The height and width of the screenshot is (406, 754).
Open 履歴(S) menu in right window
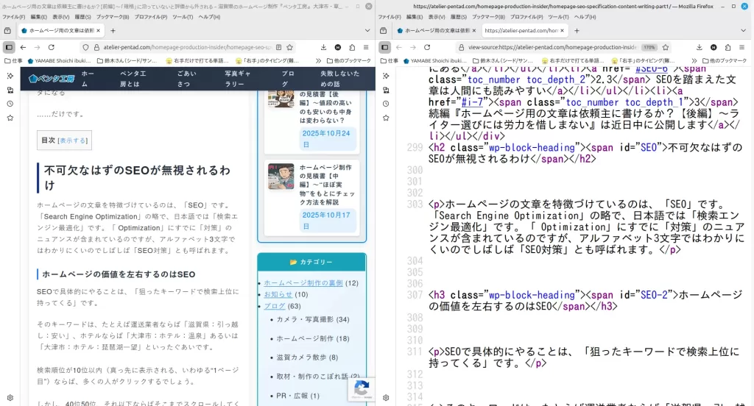(459, 17)
